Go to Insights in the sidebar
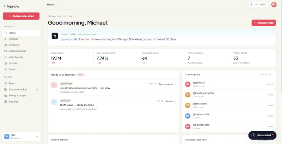This screenshot has height=144, width=282. pyautogui.click(x=21, y=39)
